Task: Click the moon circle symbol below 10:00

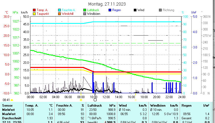Action: click(95, 100)
